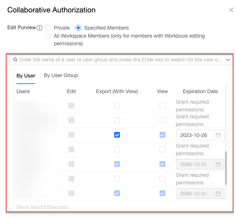The height and width of the screenshot is (217, 236).
Task: Click Edit checkbox in the fifth row
Action: (71, 164)
